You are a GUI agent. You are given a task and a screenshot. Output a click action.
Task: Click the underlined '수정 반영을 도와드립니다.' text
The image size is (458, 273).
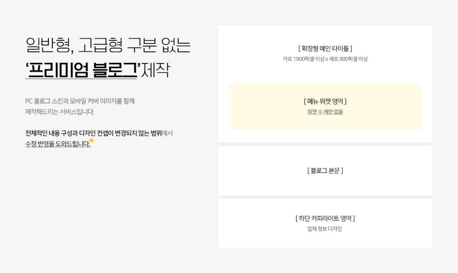pyautogui.click(x=58, y=144)
